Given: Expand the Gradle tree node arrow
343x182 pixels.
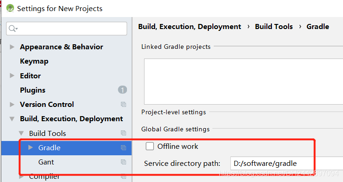Looking at the screenshot, I should pos(30,147).
